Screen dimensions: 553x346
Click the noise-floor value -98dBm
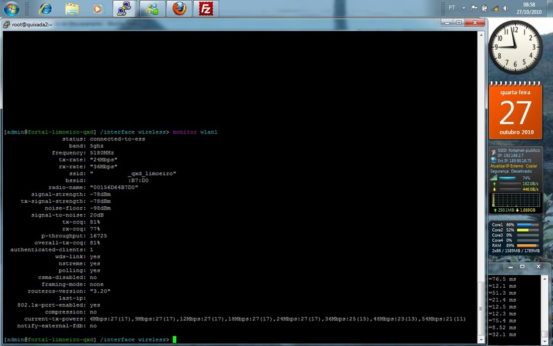[x=100, y=208]
